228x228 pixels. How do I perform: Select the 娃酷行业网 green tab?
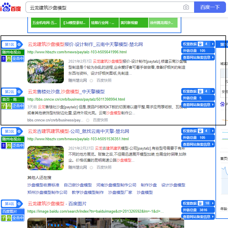pos(104,23)
